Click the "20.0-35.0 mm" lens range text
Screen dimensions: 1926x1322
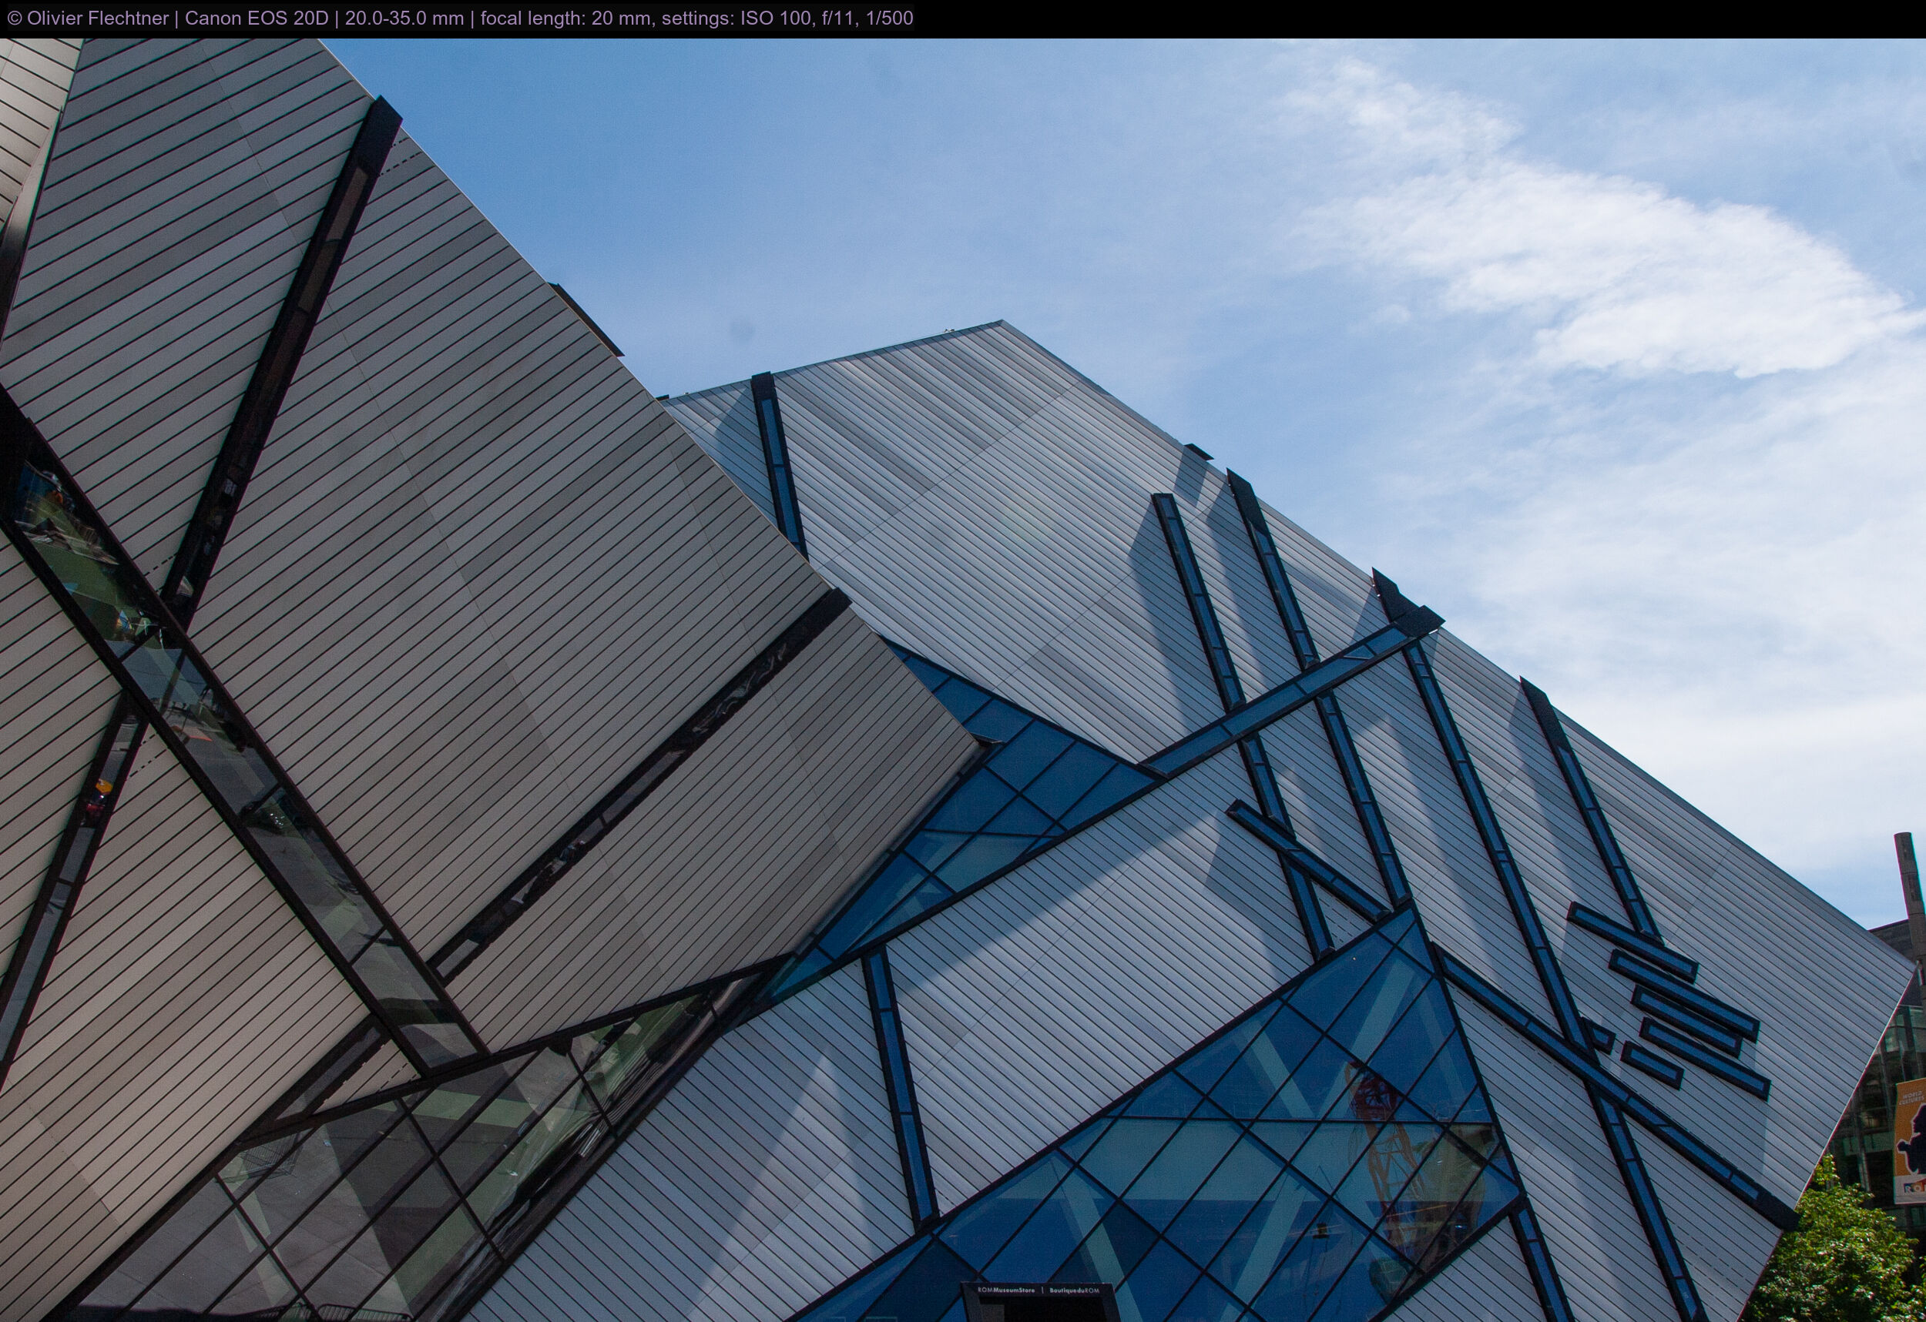pos(404,18)
